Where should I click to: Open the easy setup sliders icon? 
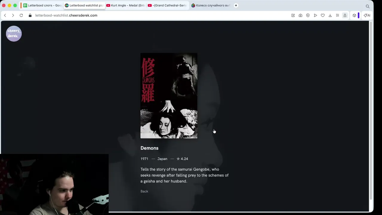click(x=338, y=15)
